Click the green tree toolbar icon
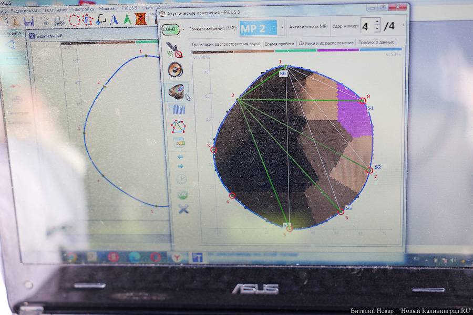This screenshot has width=473, height=315. click(x=127, y=20)
